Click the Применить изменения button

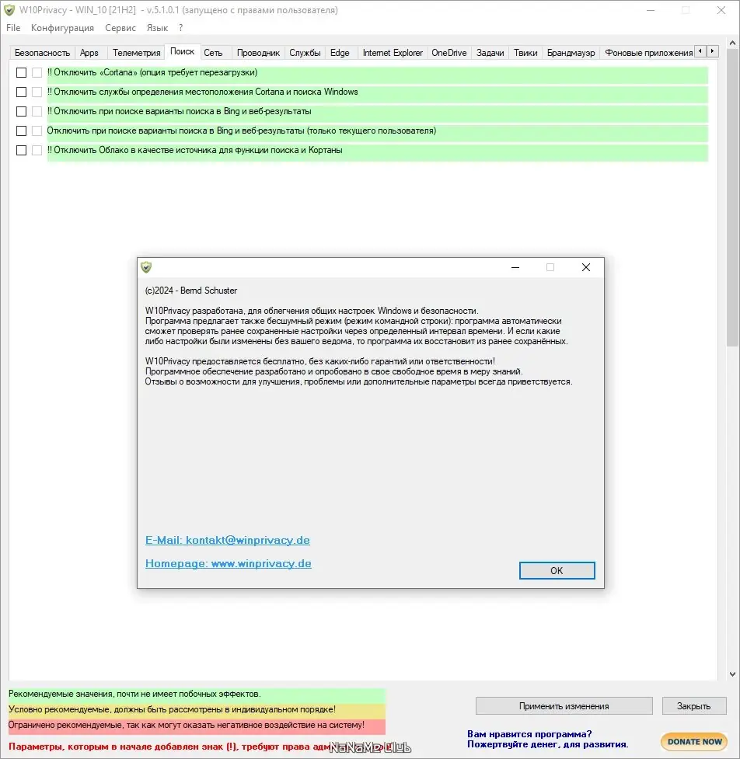(564, 706)
